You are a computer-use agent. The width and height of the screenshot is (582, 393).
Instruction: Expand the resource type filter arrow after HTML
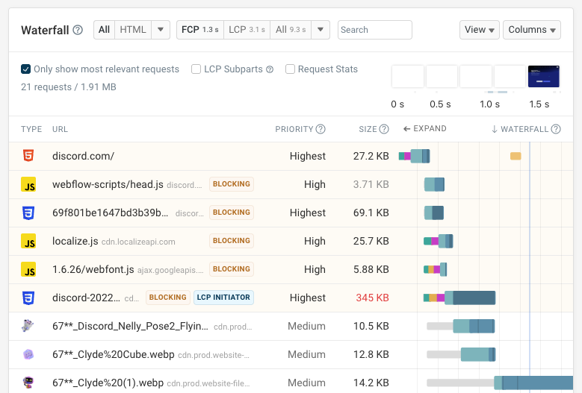click(161, 30)
